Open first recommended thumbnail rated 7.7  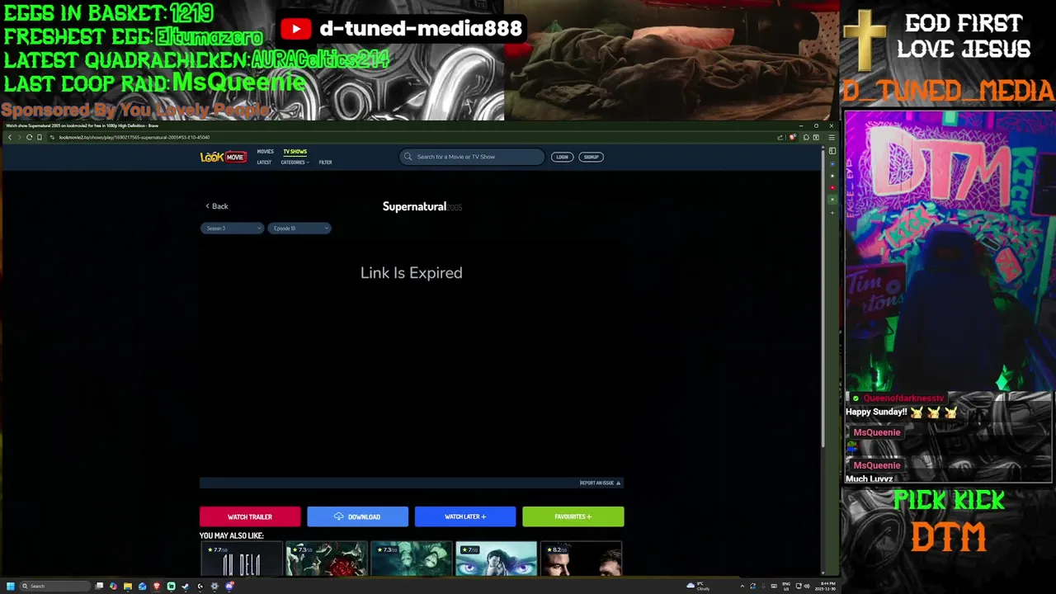pos(241,559)
